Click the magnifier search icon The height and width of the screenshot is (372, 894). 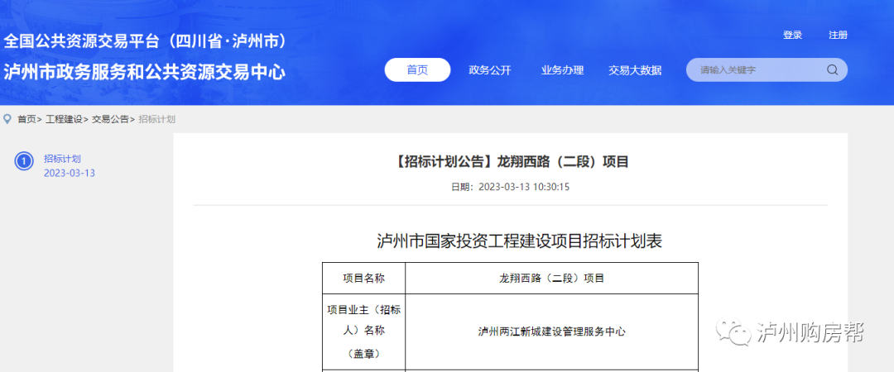(832, 70)
